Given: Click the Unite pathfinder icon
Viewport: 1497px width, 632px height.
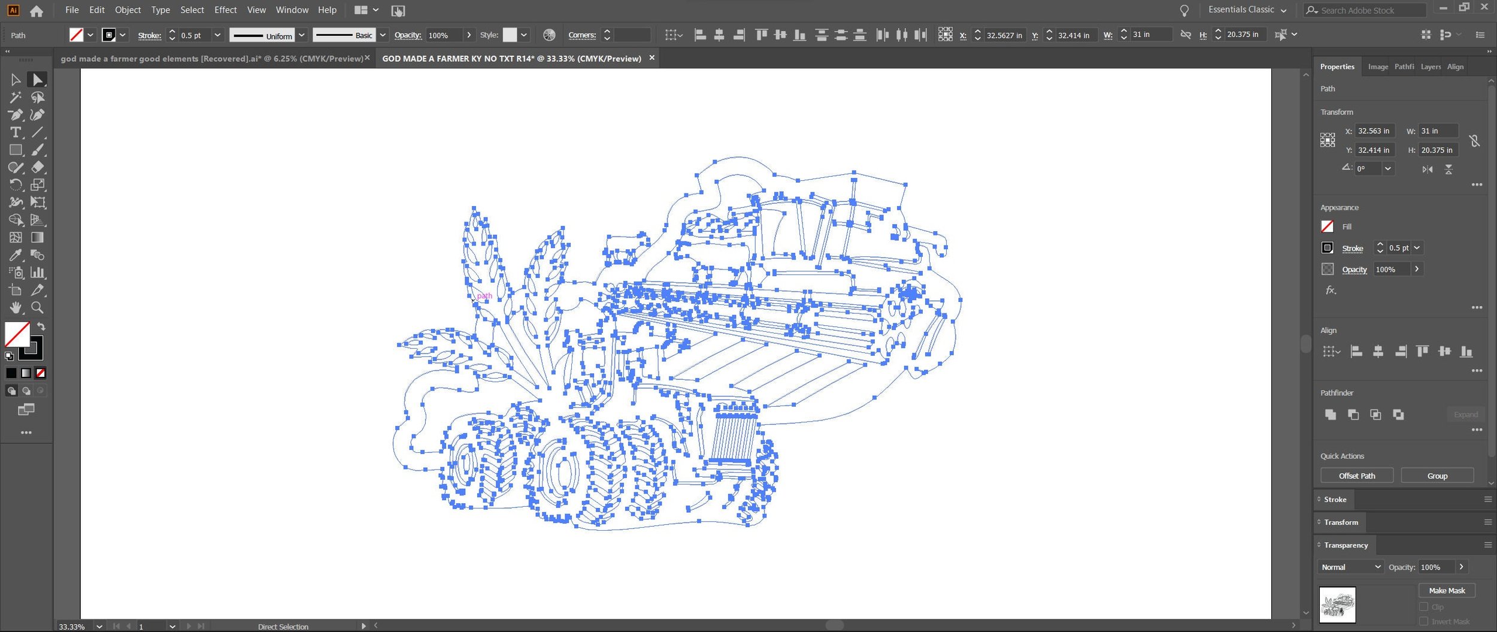Looking at the screenshot, I should tap(1331, 414).
